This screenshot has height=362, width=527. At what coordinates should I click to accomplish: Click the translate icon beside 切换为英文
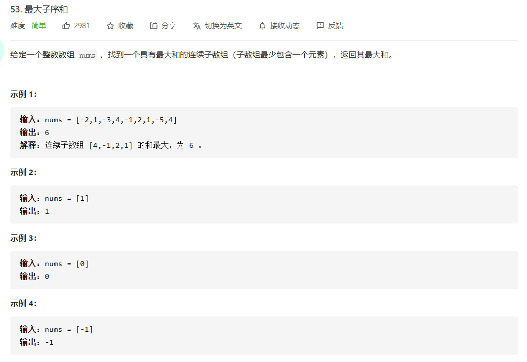(x=196, y=25)
